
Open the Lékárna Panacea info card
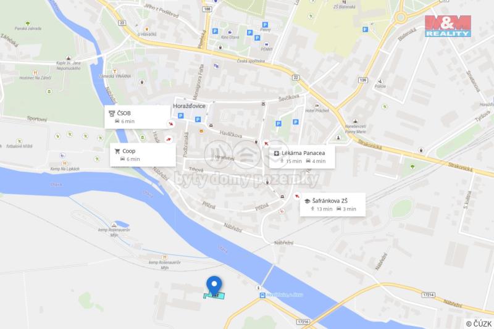pos(302,156)
